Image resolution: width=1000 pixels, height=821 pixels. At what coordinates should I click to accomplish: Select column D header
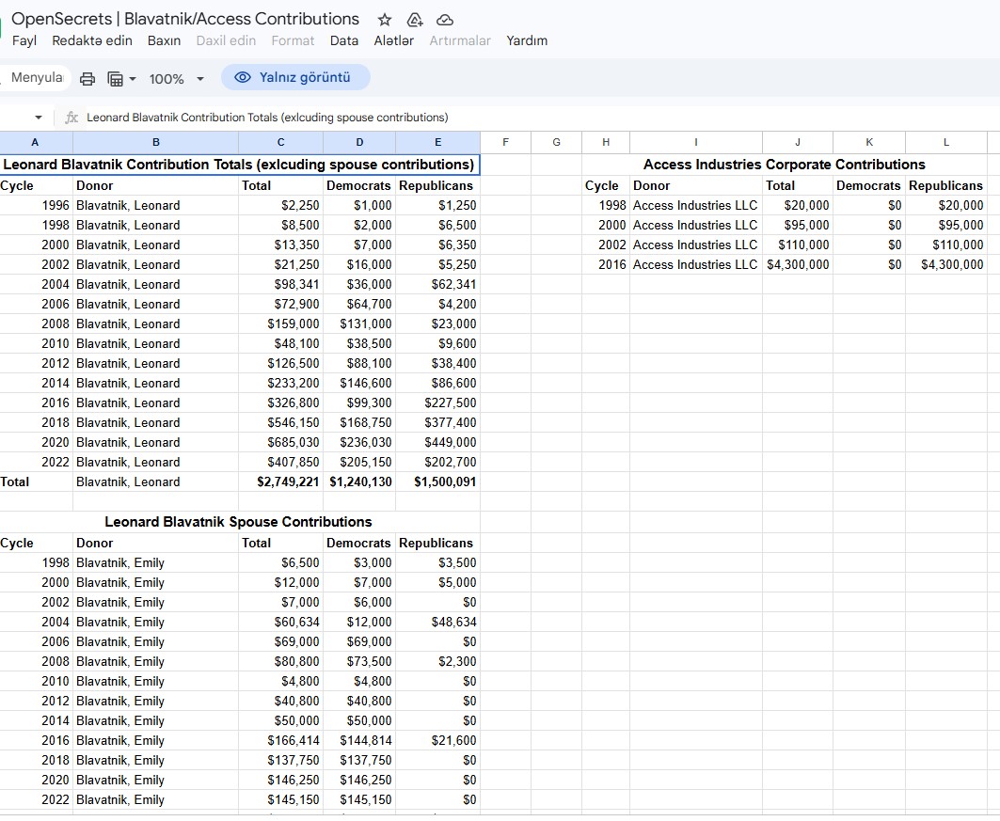359,142
